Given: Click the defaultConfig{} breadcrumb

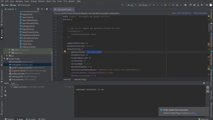Looking at the screenshot, I should point(80,79).
